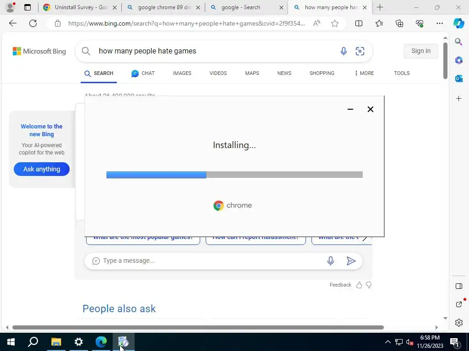Send the chat message with the arrow icon
469x351 pixels.
351,261
